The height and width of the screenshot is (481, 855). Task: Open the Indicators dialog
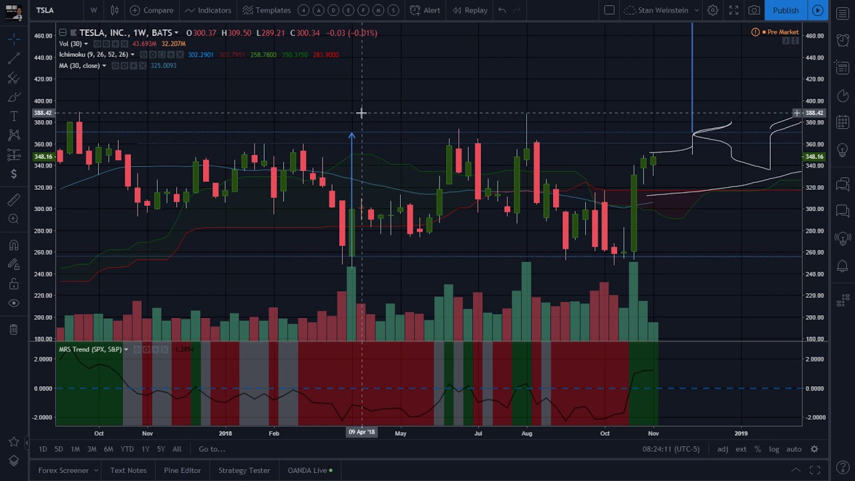tap(208, 10)
